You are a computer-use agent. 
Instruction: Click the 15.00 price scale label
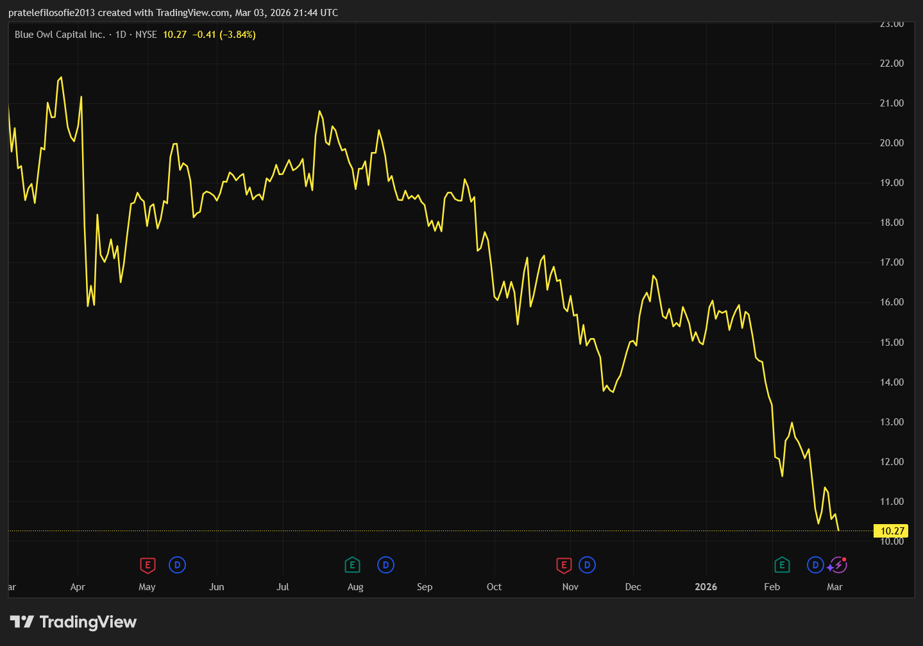point(892,343)
